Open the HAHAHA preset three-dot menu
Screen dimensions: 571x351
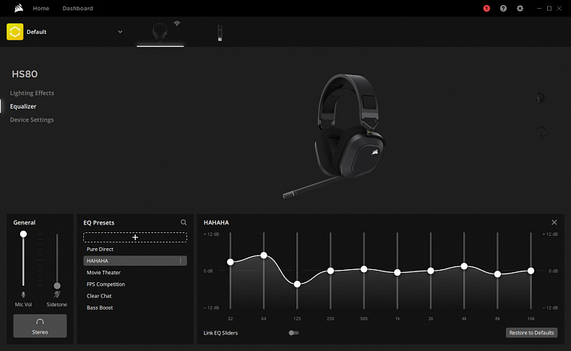(181, 261)
